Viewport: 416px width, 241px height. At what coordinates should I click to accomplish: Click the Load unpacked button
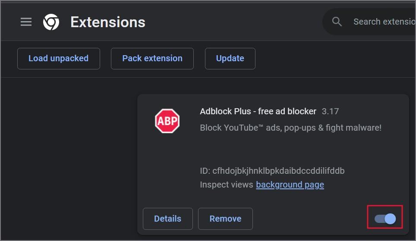coord(59,59)
